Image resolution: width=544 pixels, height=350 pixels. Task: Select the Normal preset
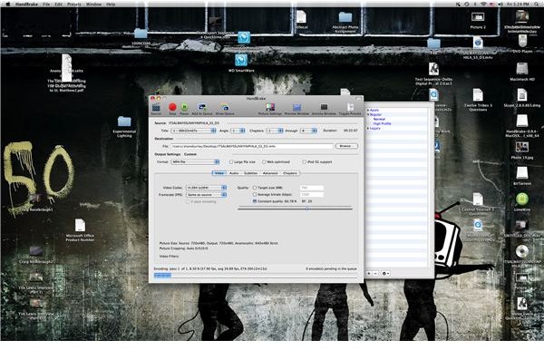379,119
